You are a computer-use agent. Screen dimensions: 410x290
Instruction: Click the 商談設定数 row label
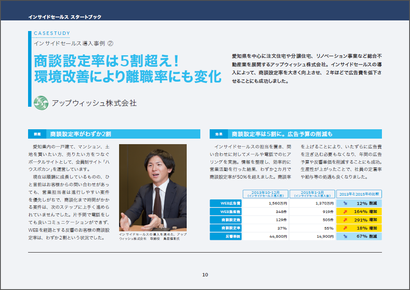tap(226, 220)
